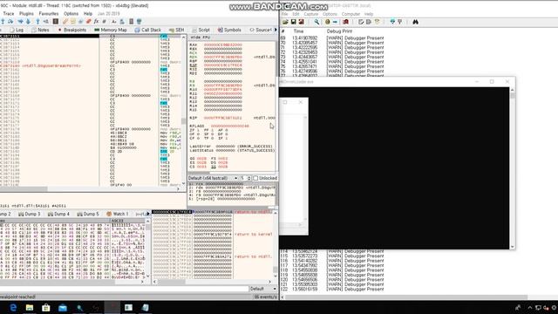The height and width of the screenshot is (314, 558).
Task: Switch to the Dump 4 tab
Action: (59, 214)
